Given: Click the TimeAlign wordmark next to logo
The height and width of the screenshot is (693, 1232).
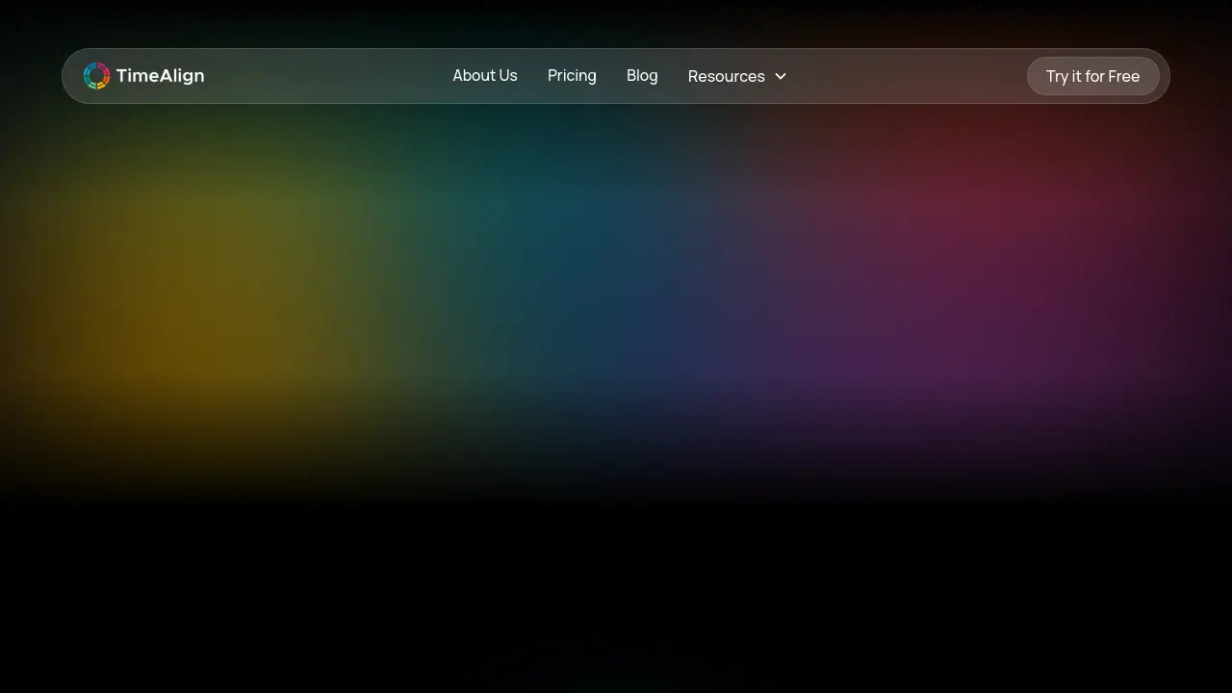Looking at the screenshot, I should point(160,76).
